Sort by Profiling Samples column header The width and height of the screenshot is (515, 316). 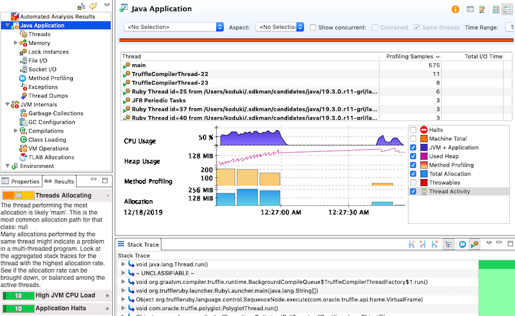(411, 57)
